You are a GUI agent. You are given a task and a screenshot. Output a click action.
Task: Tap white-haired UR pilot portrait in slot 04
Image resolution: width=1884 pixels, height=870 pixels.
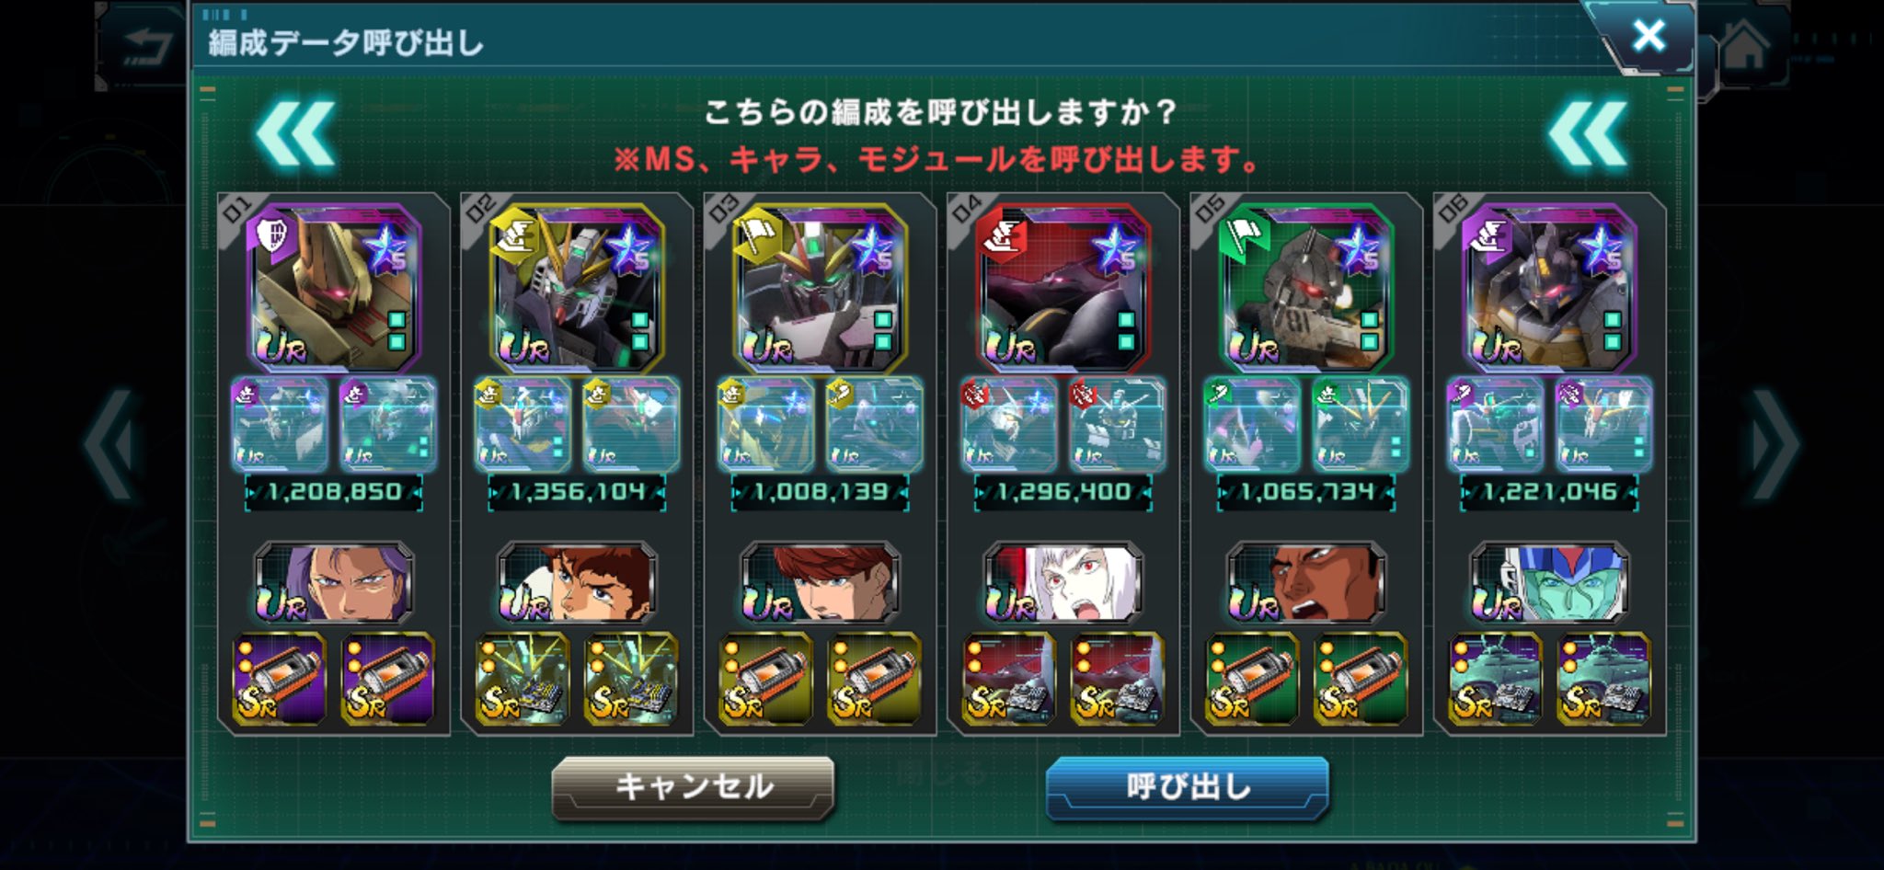(x=1063, y=583)
